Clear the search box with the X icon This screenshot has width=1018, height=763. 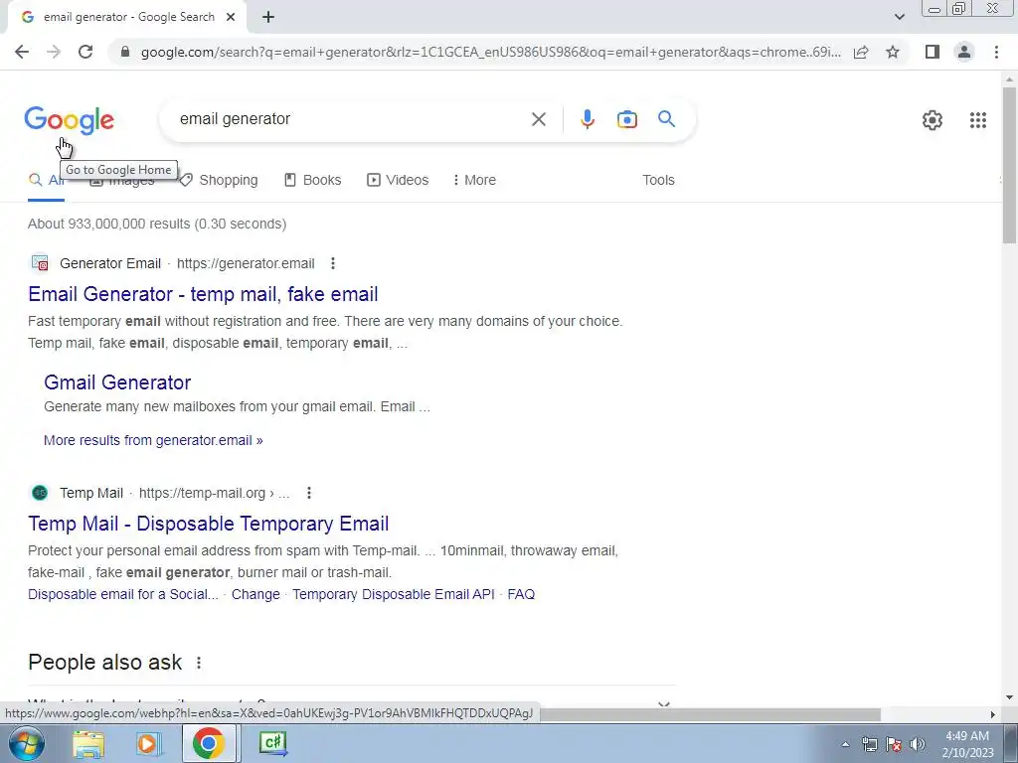(538, 119)
